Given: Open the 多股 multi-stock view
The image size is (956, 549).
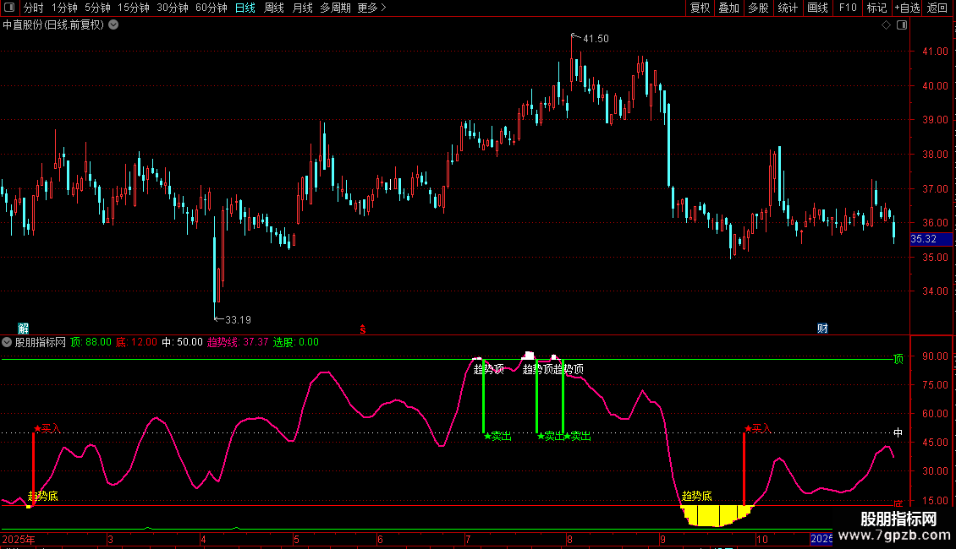Looking at the screenshot, I should [x=759, y=8].
